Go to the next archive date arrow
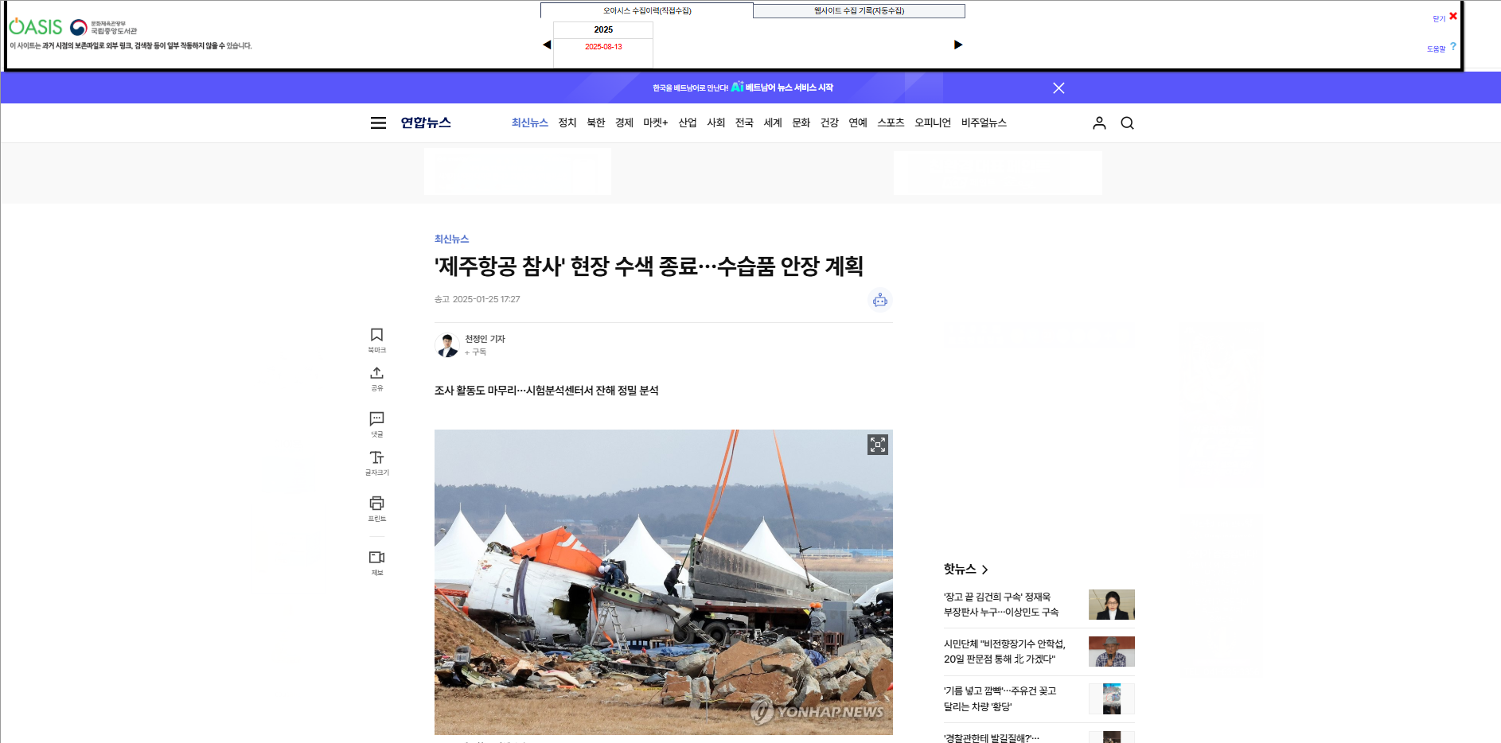1501x743 pixels. 958,45
